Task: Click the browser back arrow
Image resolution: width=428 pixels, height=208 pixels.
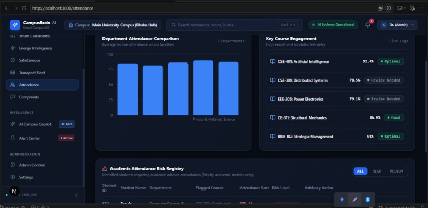Action: [x=7, y=8]
